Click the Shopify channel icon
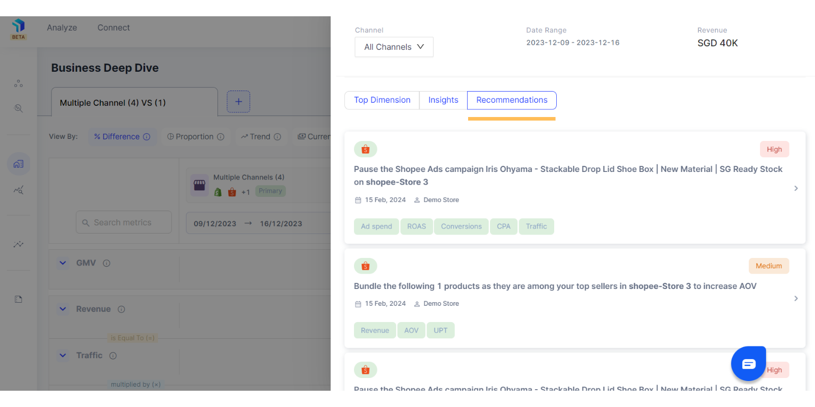The width and height of the screenshot is (815, 407). [x=218, y=192]
